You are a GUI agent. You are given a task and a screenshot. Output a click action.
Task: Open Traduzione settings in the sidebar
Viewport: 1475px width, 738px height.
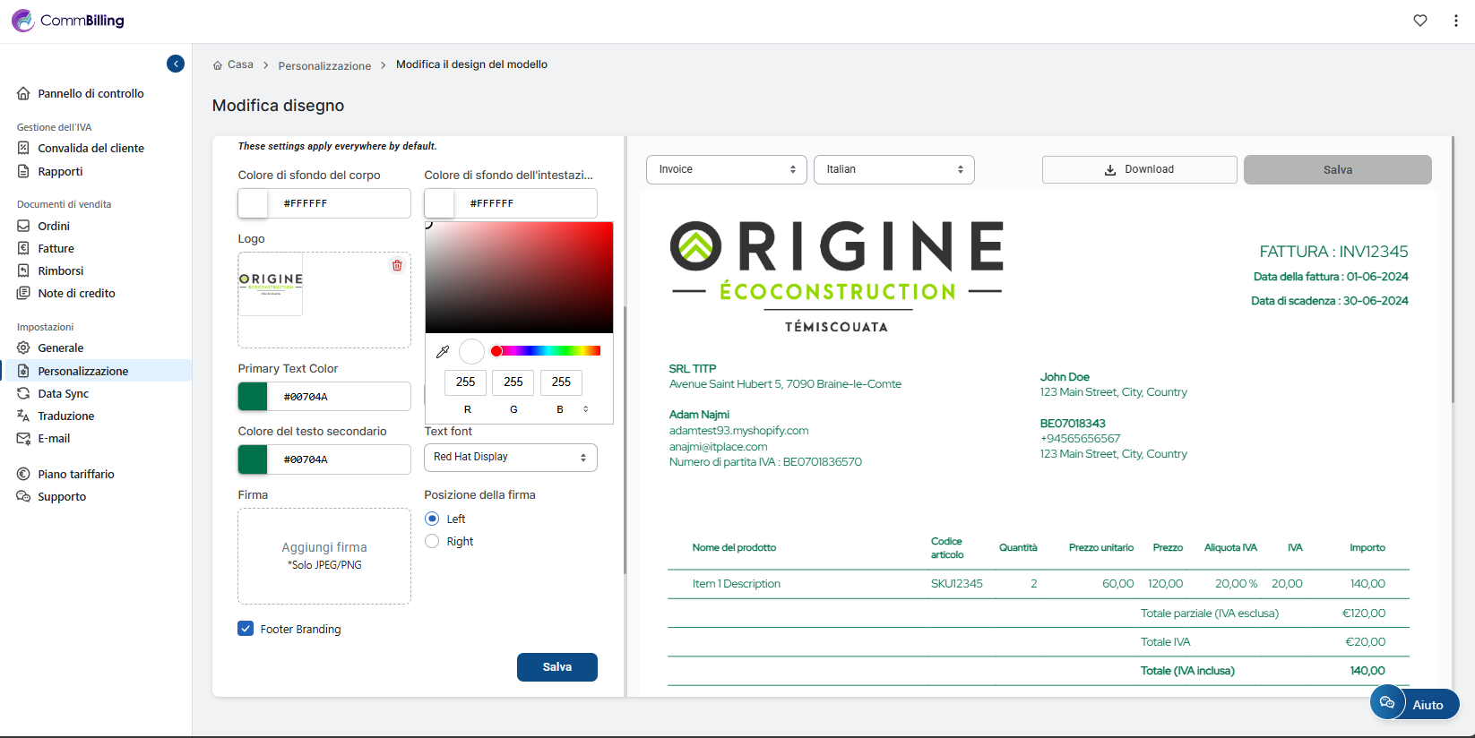click(65, 416)
